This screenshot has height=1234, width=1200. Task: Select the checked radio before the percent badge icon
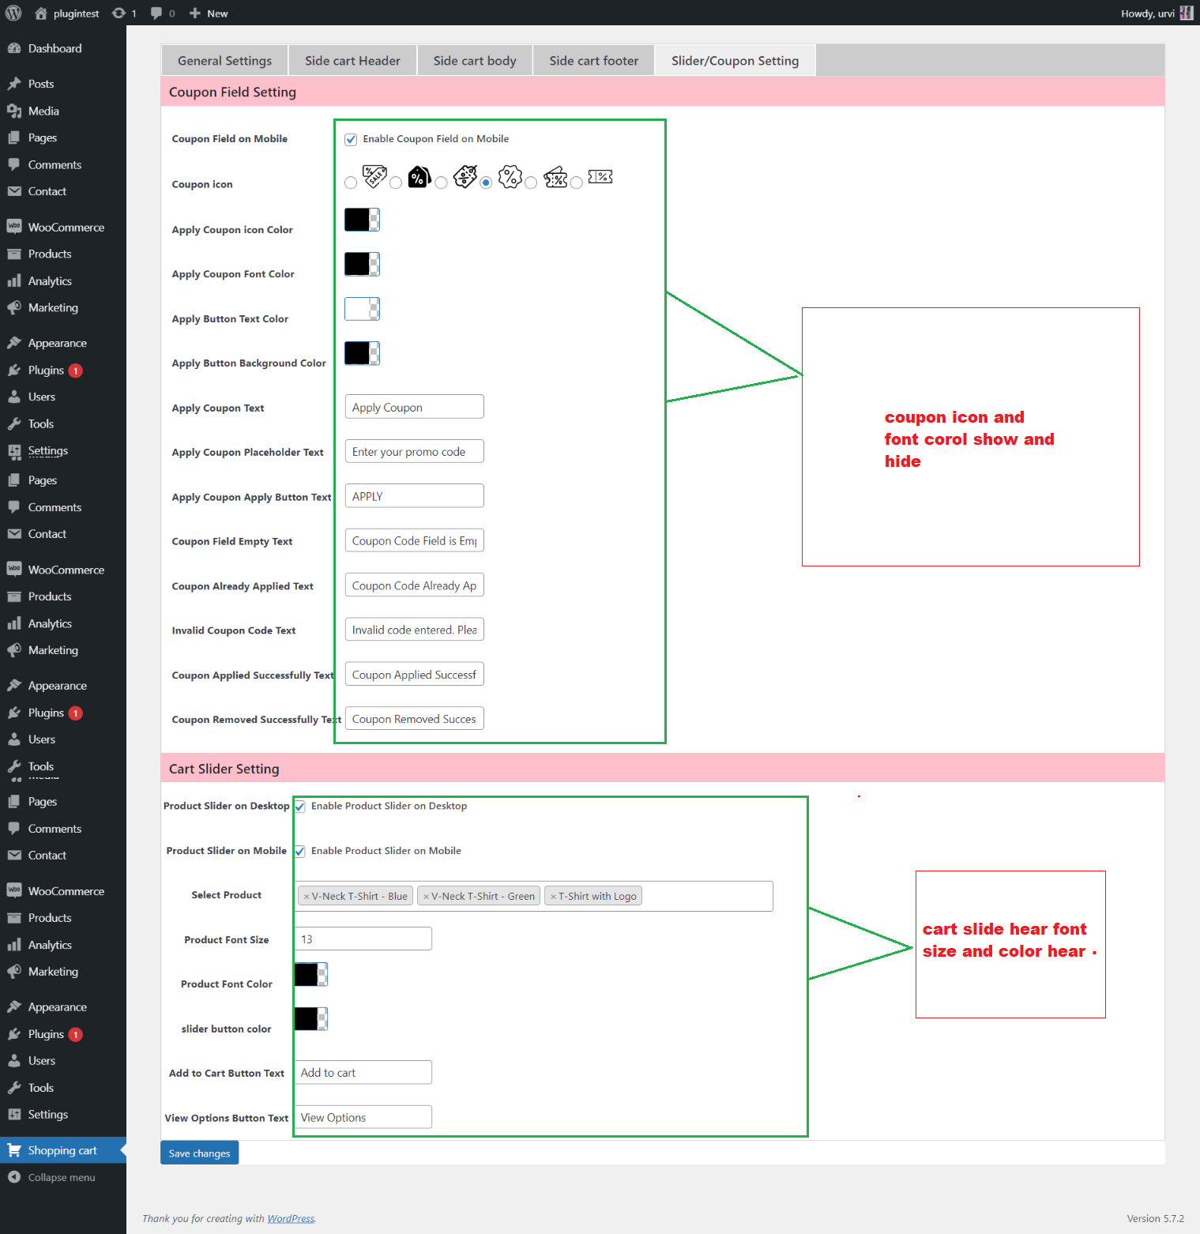click(x=486, y=182)
